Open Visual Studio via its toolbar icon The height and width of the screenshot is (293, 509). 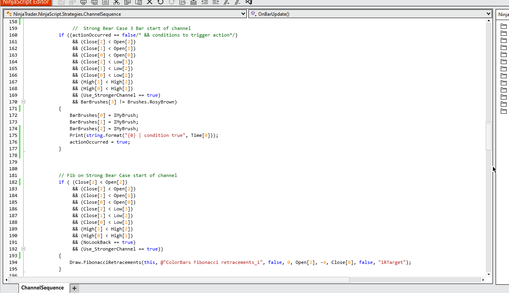tap(249, 2)
